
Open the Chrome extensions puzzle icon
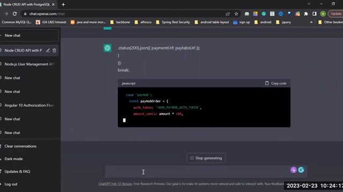(x=306, y=14)
